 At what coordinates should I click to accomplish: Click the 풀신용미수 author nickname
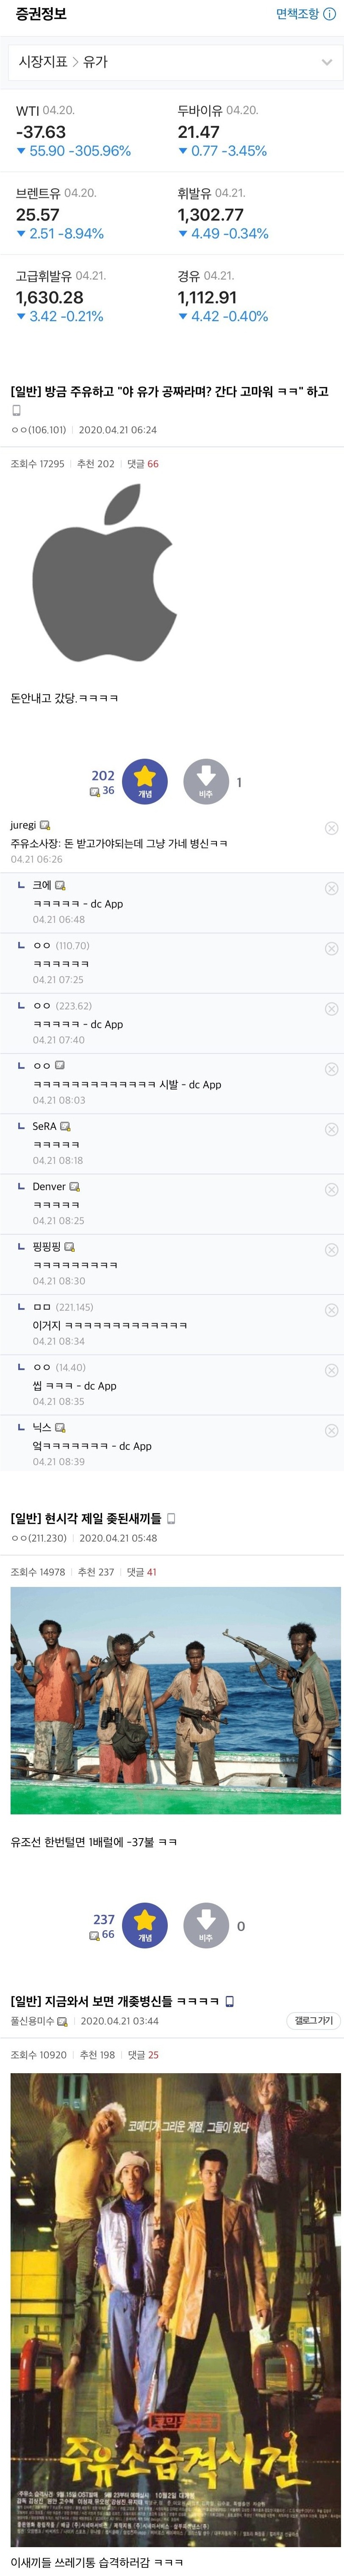tap(32, 2021)
